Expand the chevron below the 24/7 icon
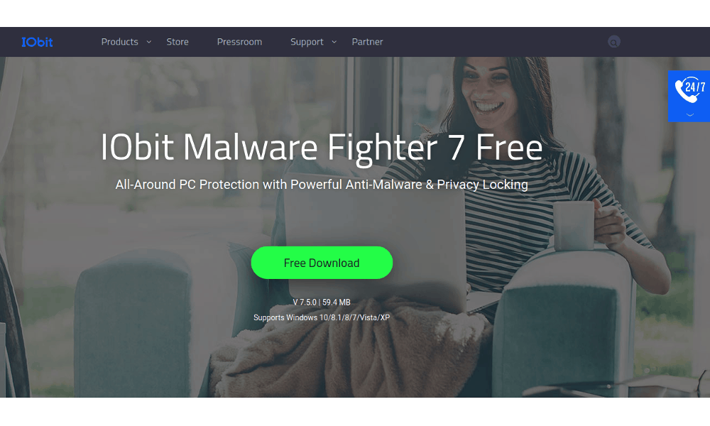 (689, 115)
